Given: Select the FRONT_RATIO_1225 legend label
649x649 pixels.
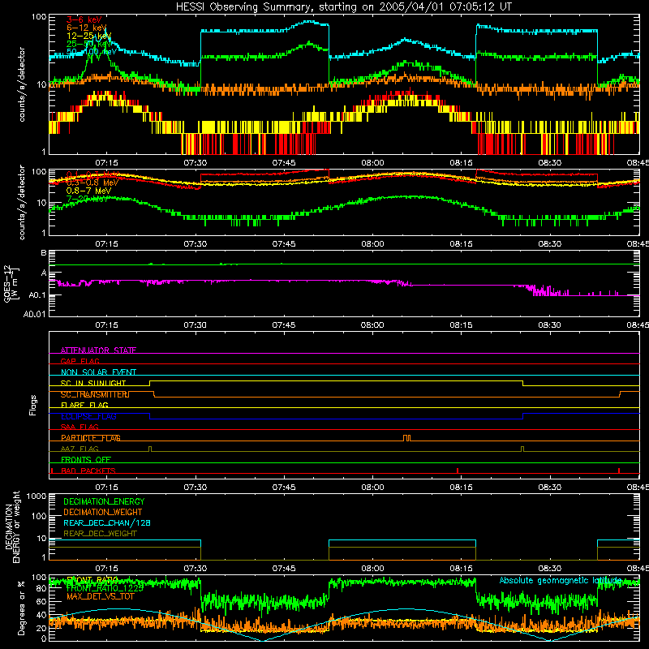Looking at the screenshot, I should (105, 588).
